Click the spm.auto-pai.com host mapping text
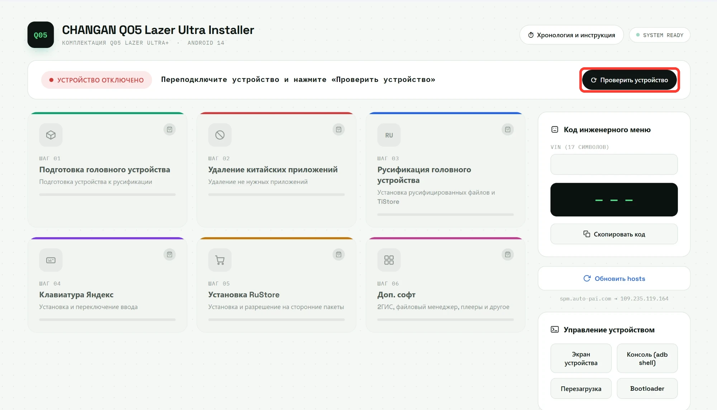Image resolution: width=717 pixels, height=410 pixels. [x=614, y=298]
